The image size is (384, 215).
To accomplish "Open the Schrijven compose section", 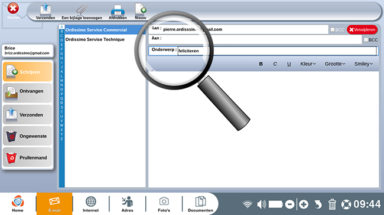I will [27, 72].
